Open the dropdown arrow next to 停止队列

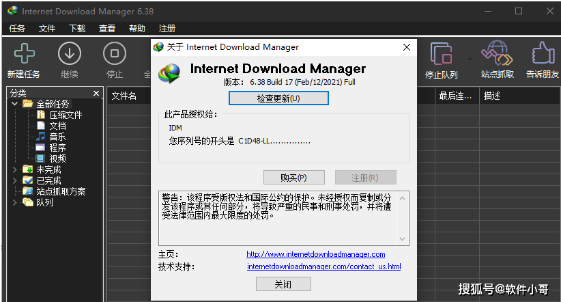[470, 59]
